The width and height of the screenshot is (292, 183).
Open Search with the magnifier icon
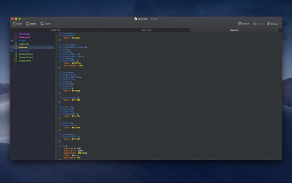coord(42,24)
